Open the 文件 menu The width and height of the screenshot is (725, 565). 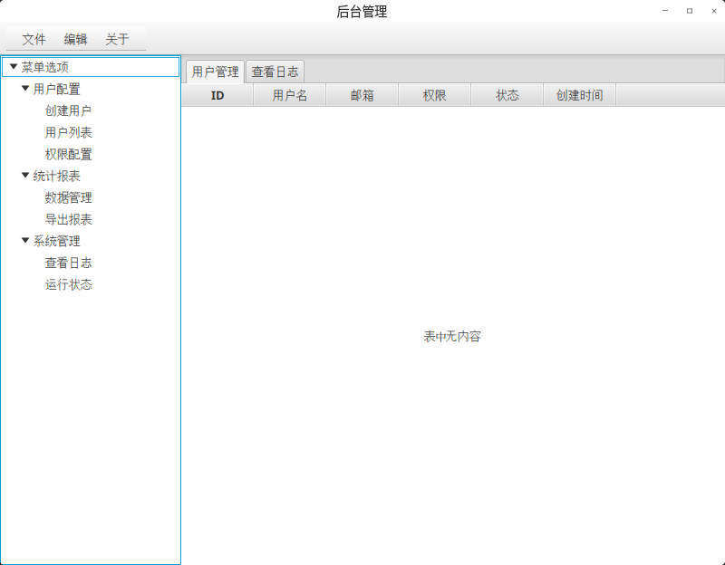(x=34, y=39)
